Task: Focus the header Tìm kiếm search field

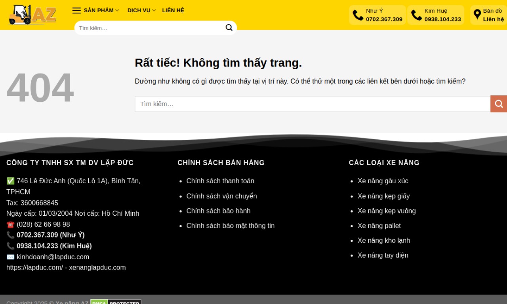Action: click(150, 28)
